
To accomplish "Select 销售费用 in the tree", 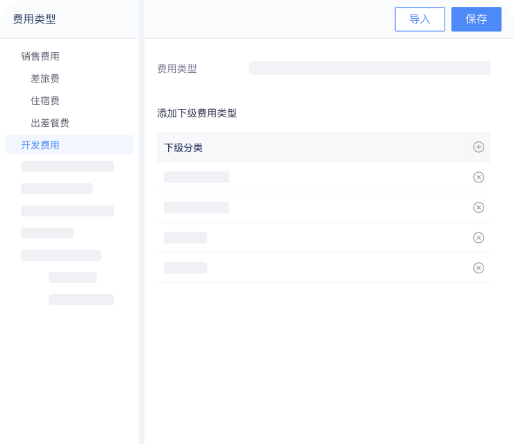I will 40,56.
